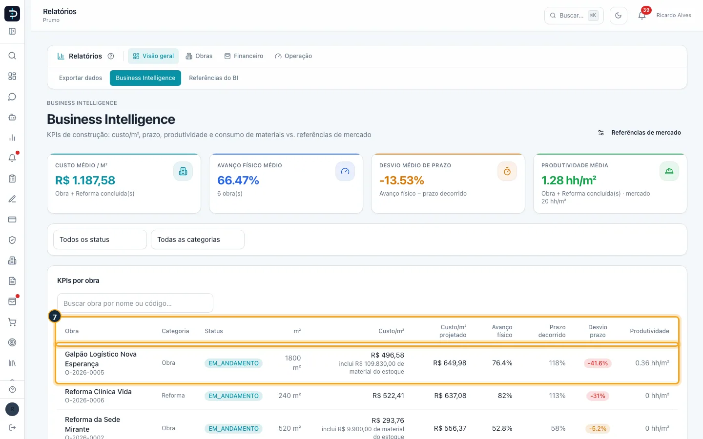Viewport: 703px width, 439px height.
Task: Open the shield check icon in sidebar
Action: [x=12, y=240]
